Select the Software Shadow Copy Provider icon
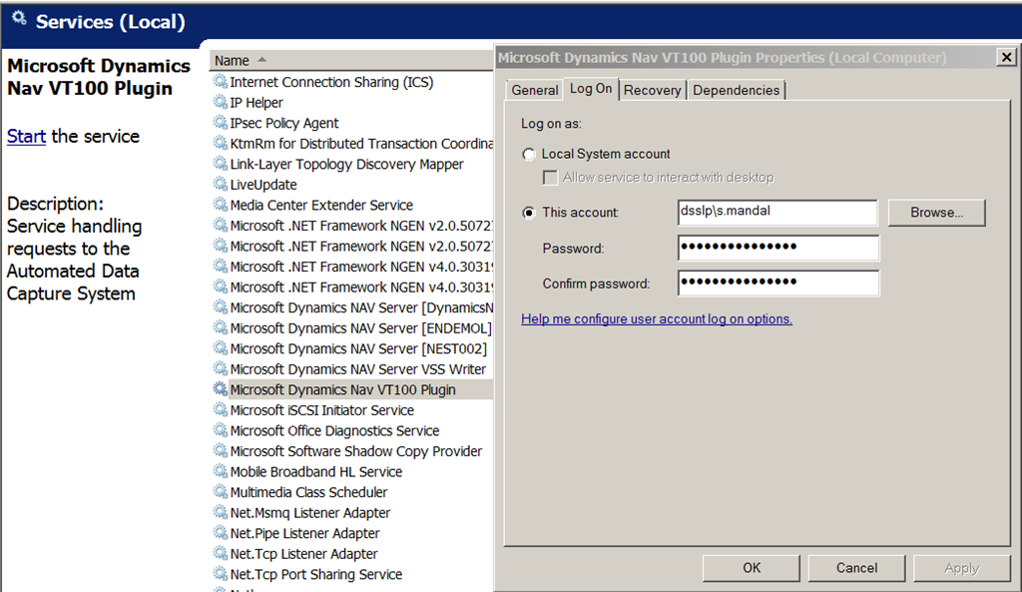The image size is (1022, 592). tap(221, 451)
